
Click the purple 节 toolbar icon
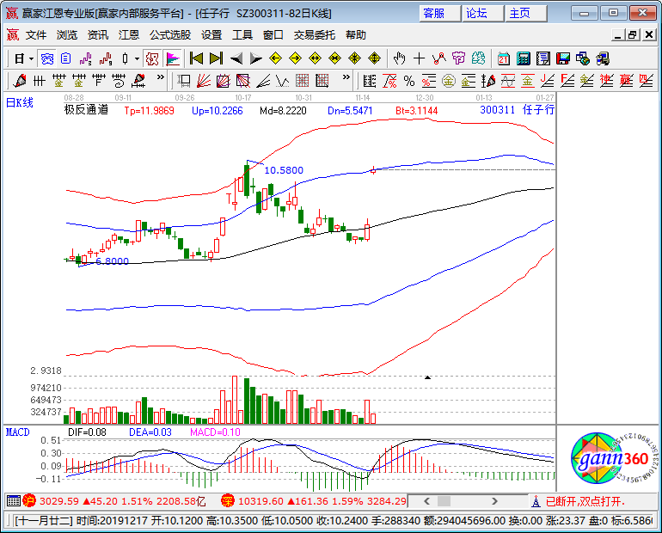(458, 58)
